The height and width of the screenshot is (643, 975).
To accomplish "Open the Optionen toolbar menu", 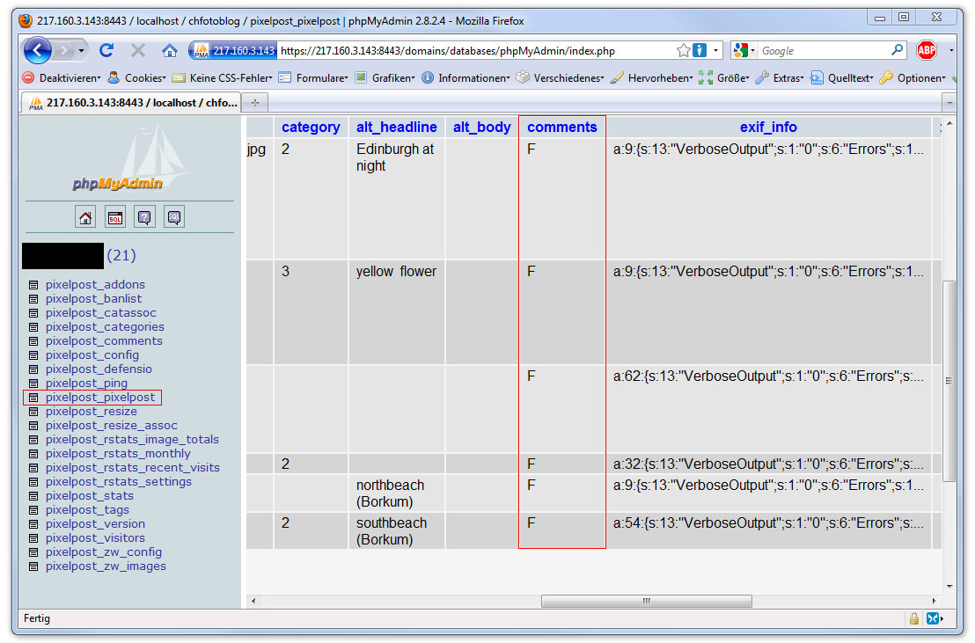I will coord(913,77).
